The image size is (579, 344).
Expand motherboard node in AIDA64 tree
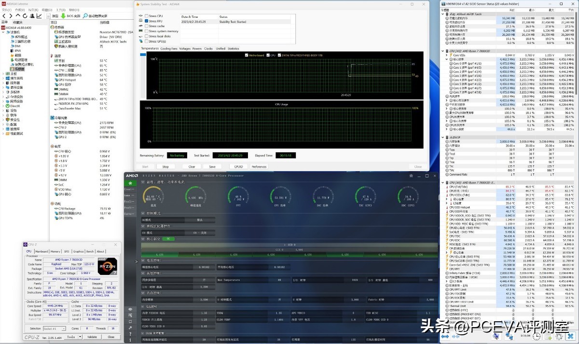pyautogui.click(x=3, y=73)
